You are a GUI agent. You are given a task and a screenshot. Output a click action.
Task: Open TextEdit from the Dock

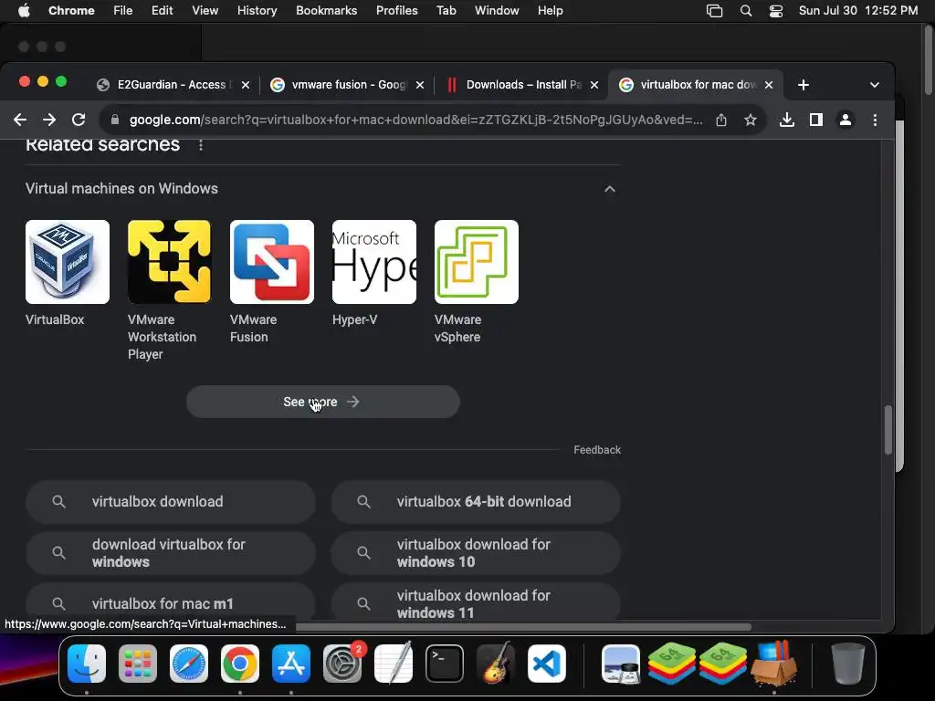(394, 664)
